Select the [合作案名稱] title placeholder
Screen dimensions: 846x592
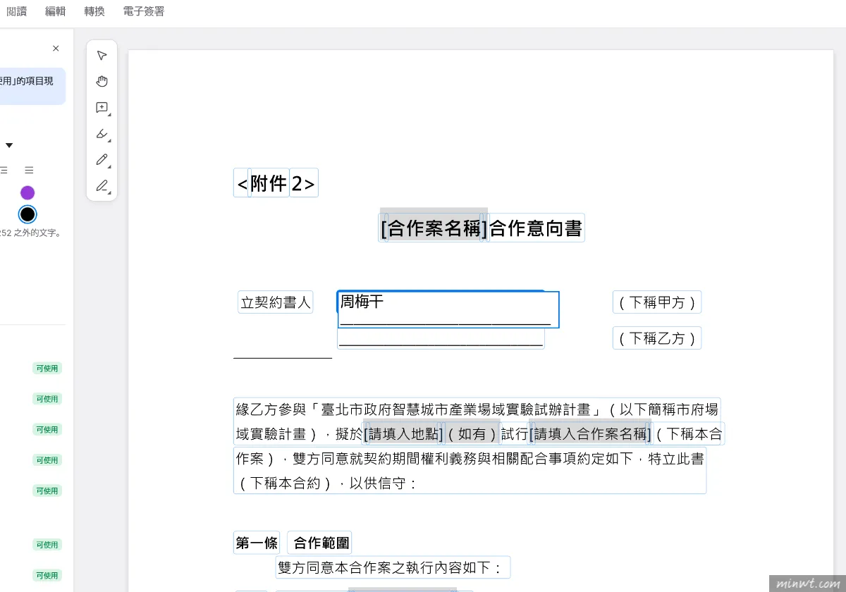pyautogui.click(x=434, y=228)
